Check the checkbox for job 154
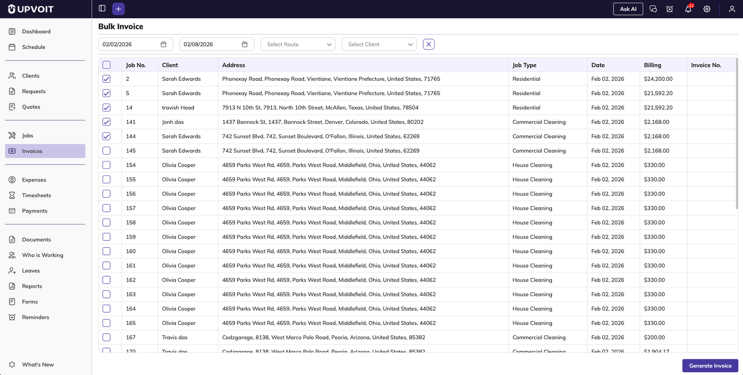This screenshot has height=375, width=743. tap(106, 165)
